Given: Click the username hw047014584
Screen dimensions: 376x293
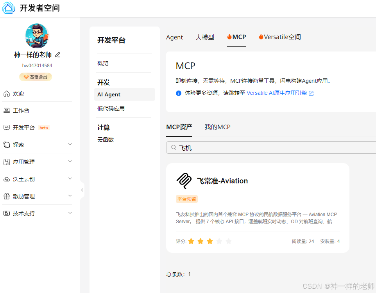Looking at the screenshot, I should (37, 66).
